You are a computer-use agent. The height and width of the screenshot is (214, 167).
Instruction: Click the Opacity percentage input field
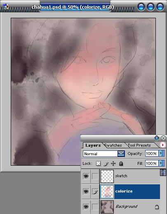152,153
